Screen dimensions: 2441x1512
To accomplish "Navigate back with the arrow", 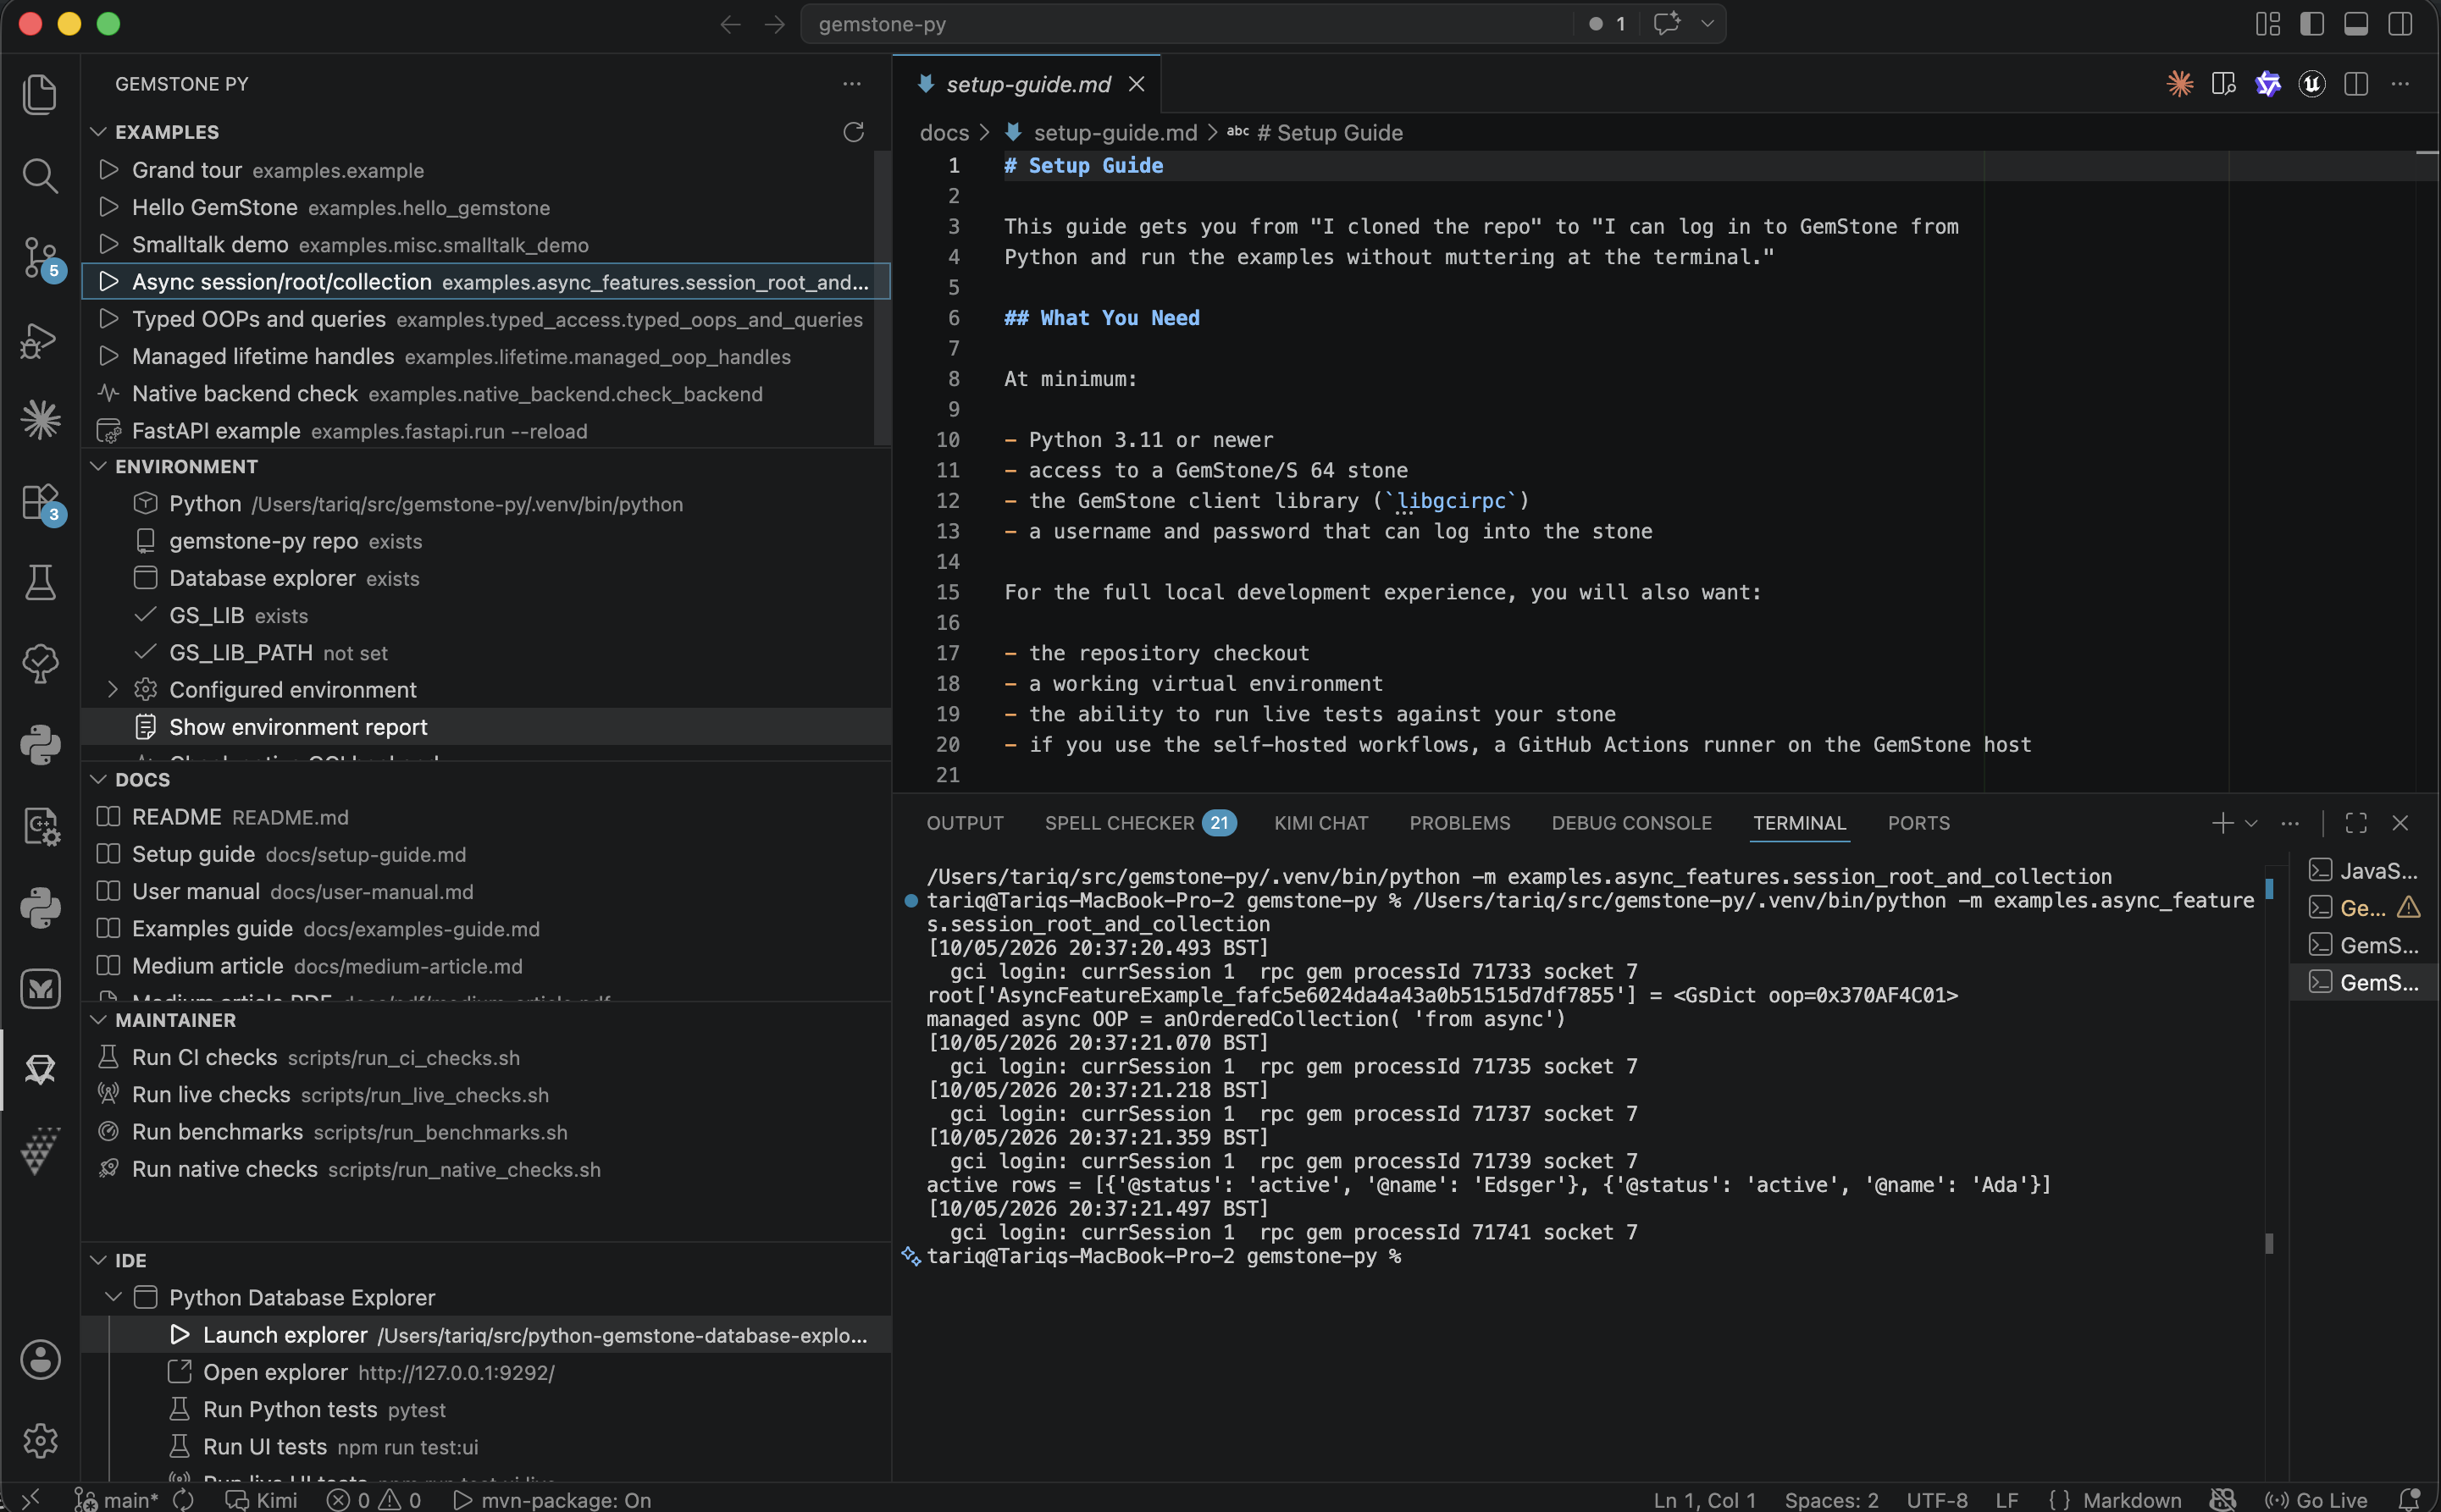I will (x=730, y=24).
